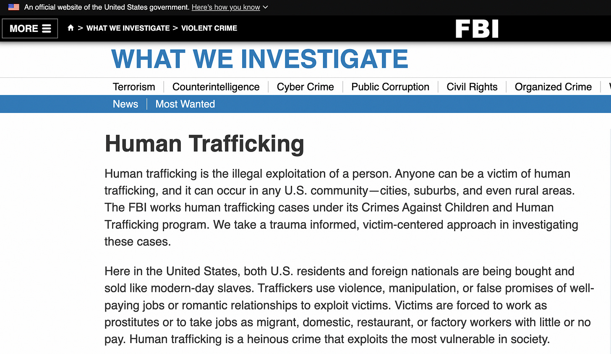Click the "Human Trafficking" page heading
The width and height of the screenshot is (611, 354).
[x=204, y=144]
